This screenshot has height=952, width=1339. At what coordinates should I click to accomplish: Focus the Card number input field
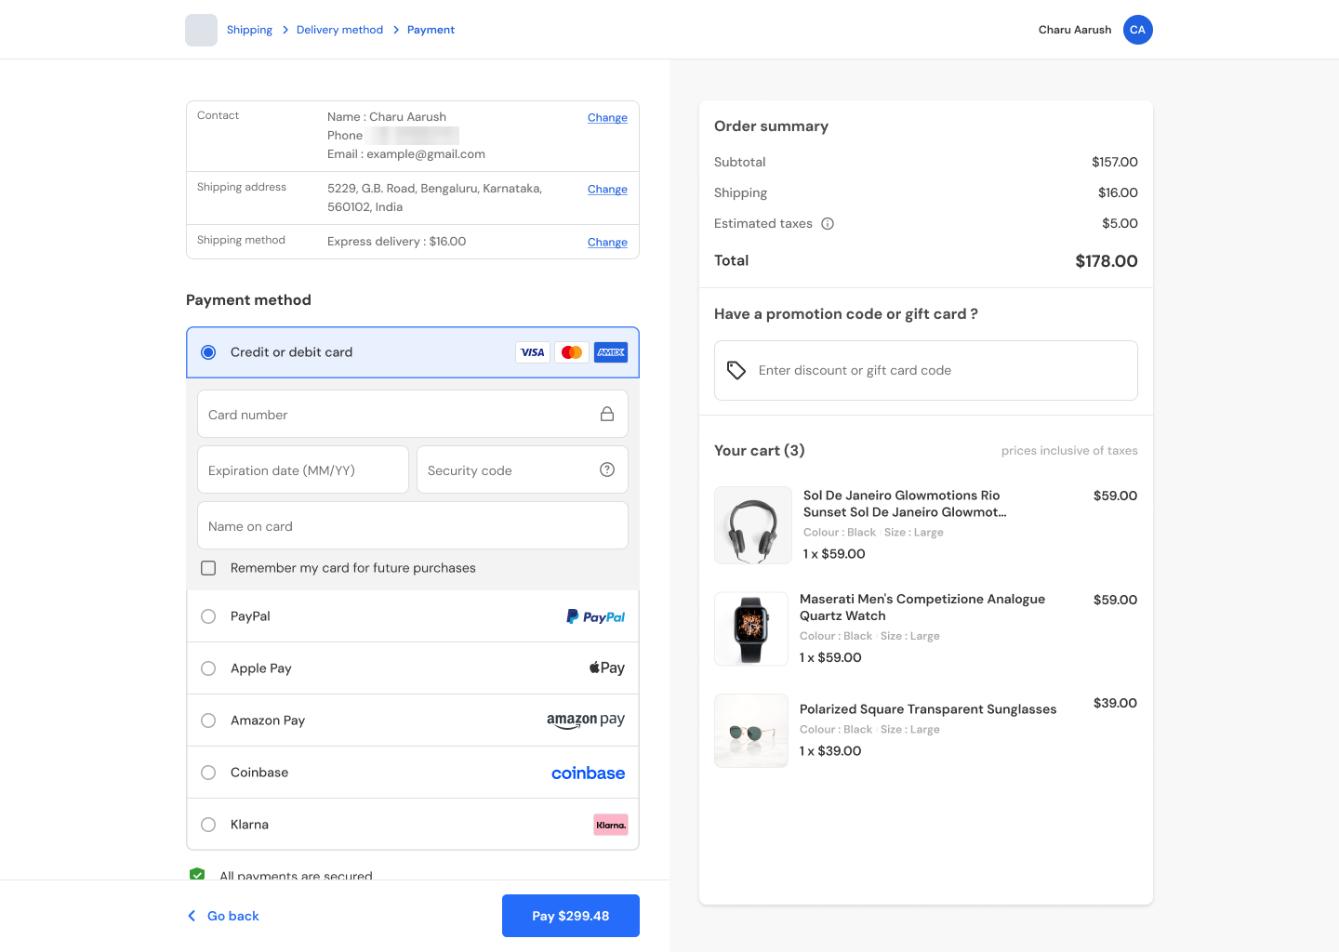point(413,414)
